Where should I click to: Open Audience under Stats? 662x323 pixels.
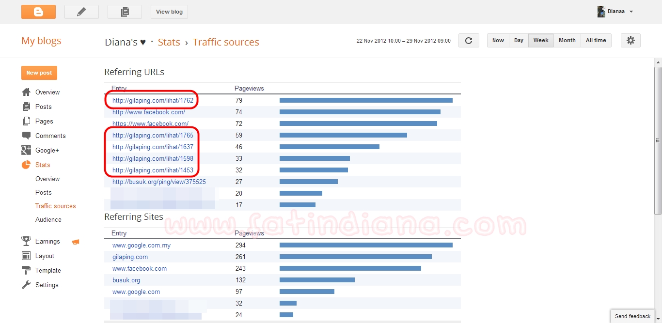48,219
